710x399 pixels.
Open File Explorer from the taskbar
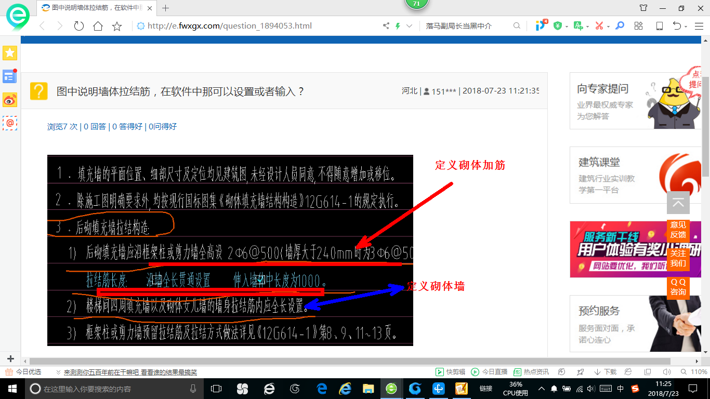(368, 389)
